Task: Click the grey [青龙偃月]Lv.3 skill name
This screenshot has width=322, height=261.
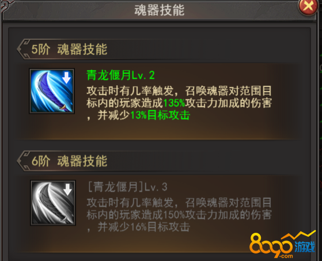Action: pyautogui.click(x=127, y=187)
